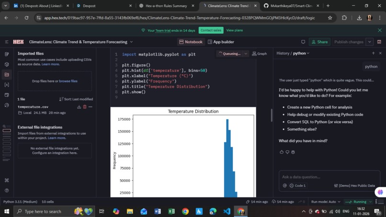The image size is (386, 217).
Task: Click the notebook vertical scrollbar thumb
Action: click(272, 115)
